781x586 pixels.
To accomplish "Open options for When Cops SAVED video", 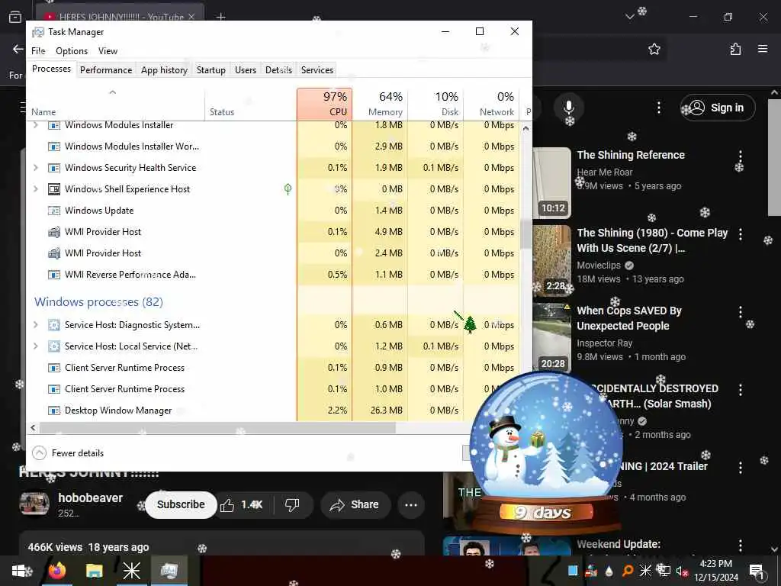I will (740, 312).
